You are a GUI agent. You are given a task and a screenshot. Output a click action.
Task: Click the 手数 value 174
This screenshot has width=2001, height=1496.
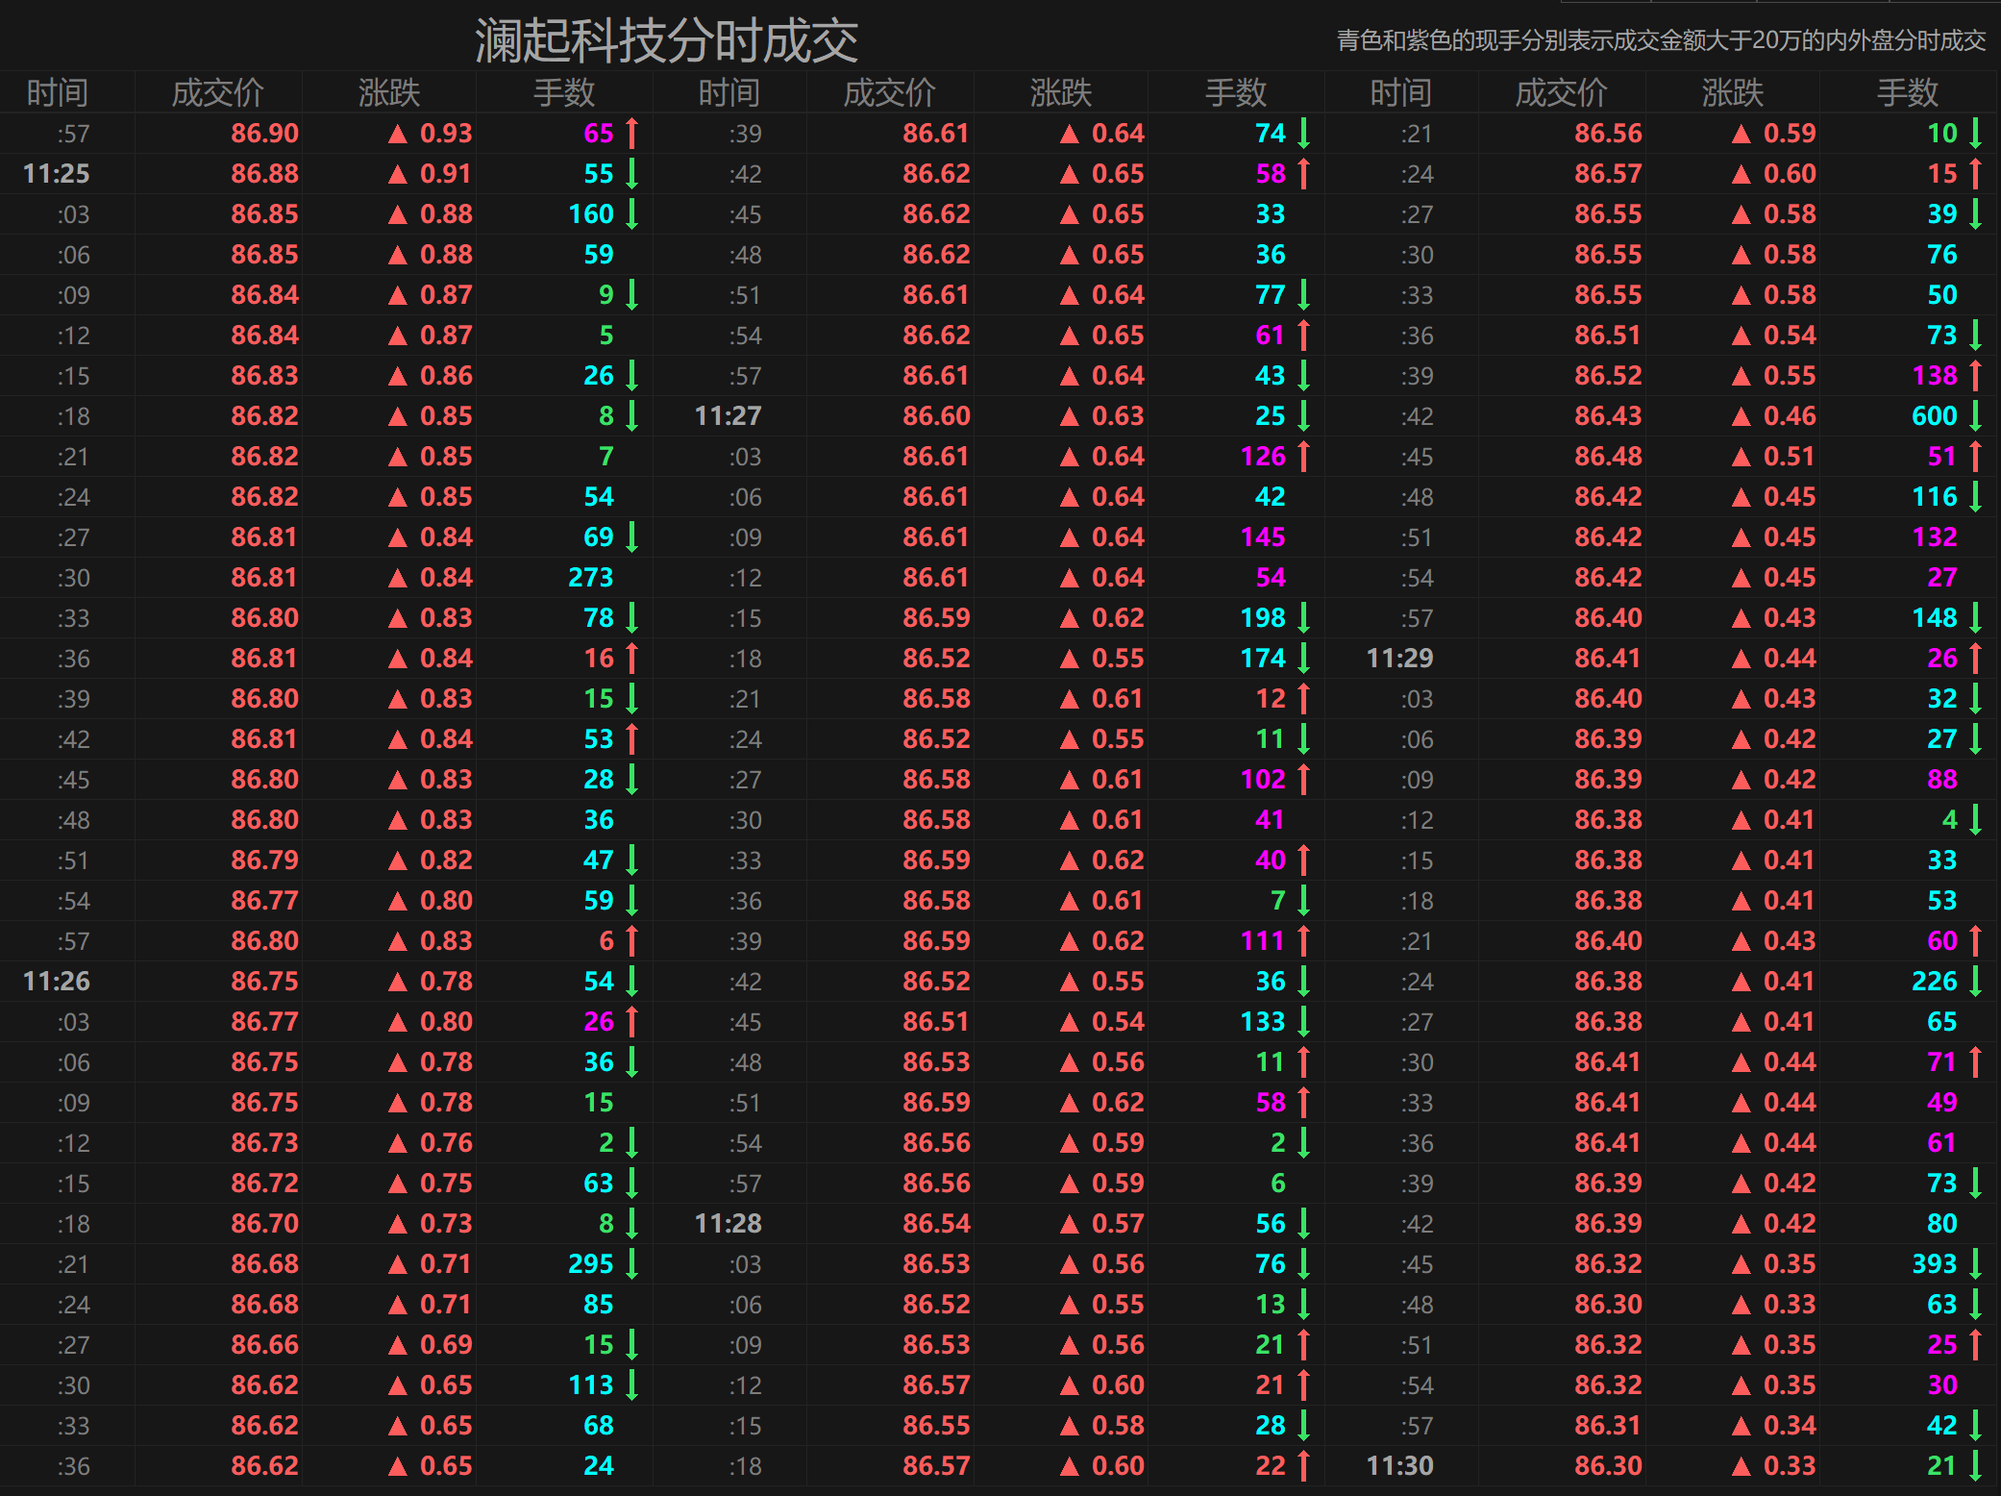(1263, 659)
